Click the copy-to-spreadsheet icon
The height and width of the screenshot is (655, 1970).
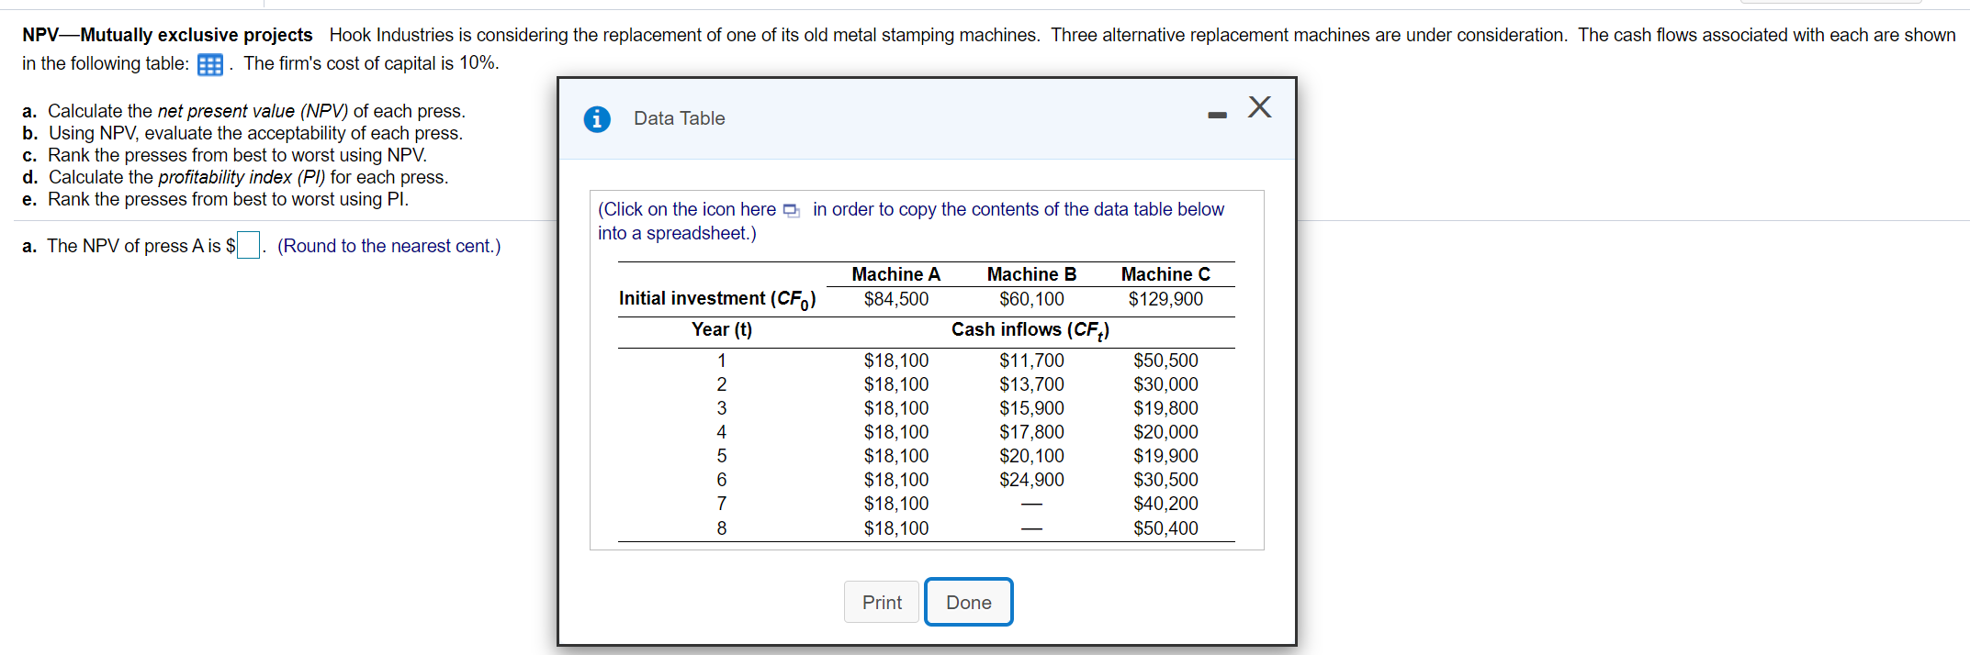coord(791,210)
